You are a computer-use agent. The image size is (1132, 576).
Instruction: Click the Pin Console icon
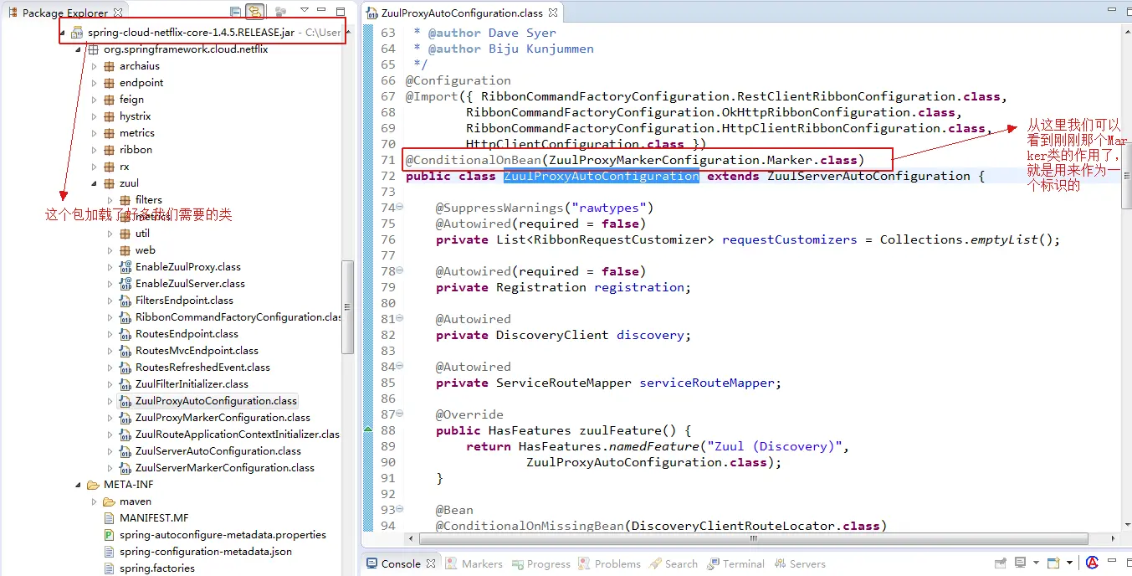pyautogui.click(x=1000, y=563)
